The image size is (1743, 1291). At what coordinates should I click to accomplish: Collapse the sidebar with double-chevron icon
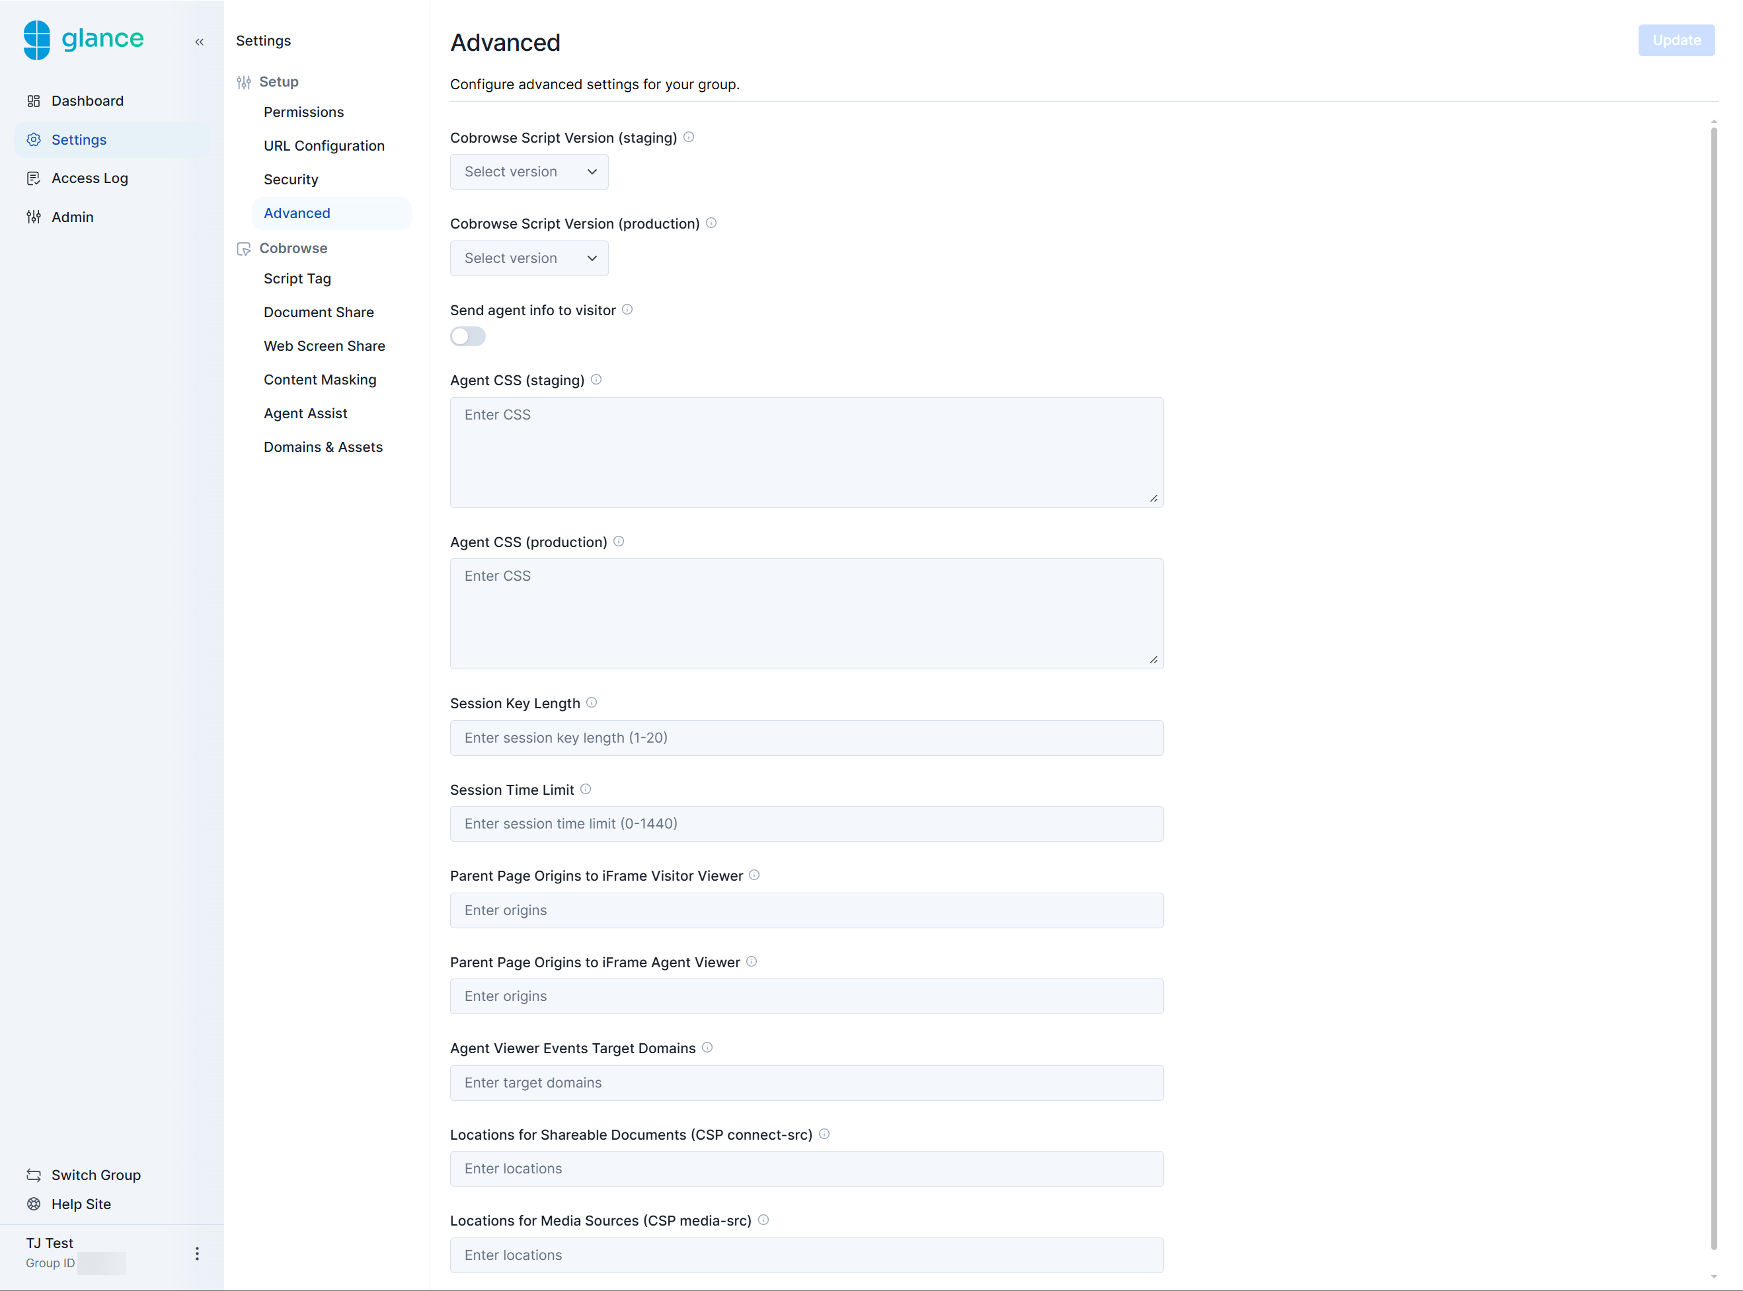point(200,42)
